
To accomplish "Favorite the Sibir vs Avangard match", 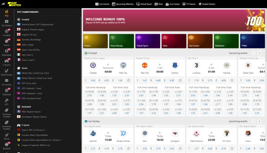I will (x=180, y=148).
